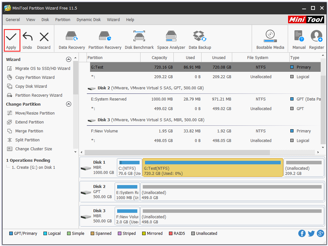328x246 pixels.
Task: Start Migrate OS to SSD/HD Wizard
Action: pos(39,68)
